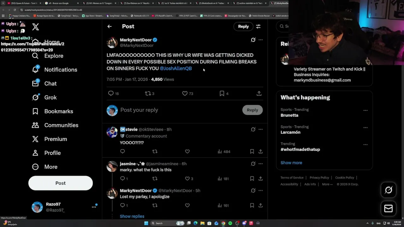Open three-dot menu on main post
The height and width of the screenshot is (227, 404).
(260, 40)
